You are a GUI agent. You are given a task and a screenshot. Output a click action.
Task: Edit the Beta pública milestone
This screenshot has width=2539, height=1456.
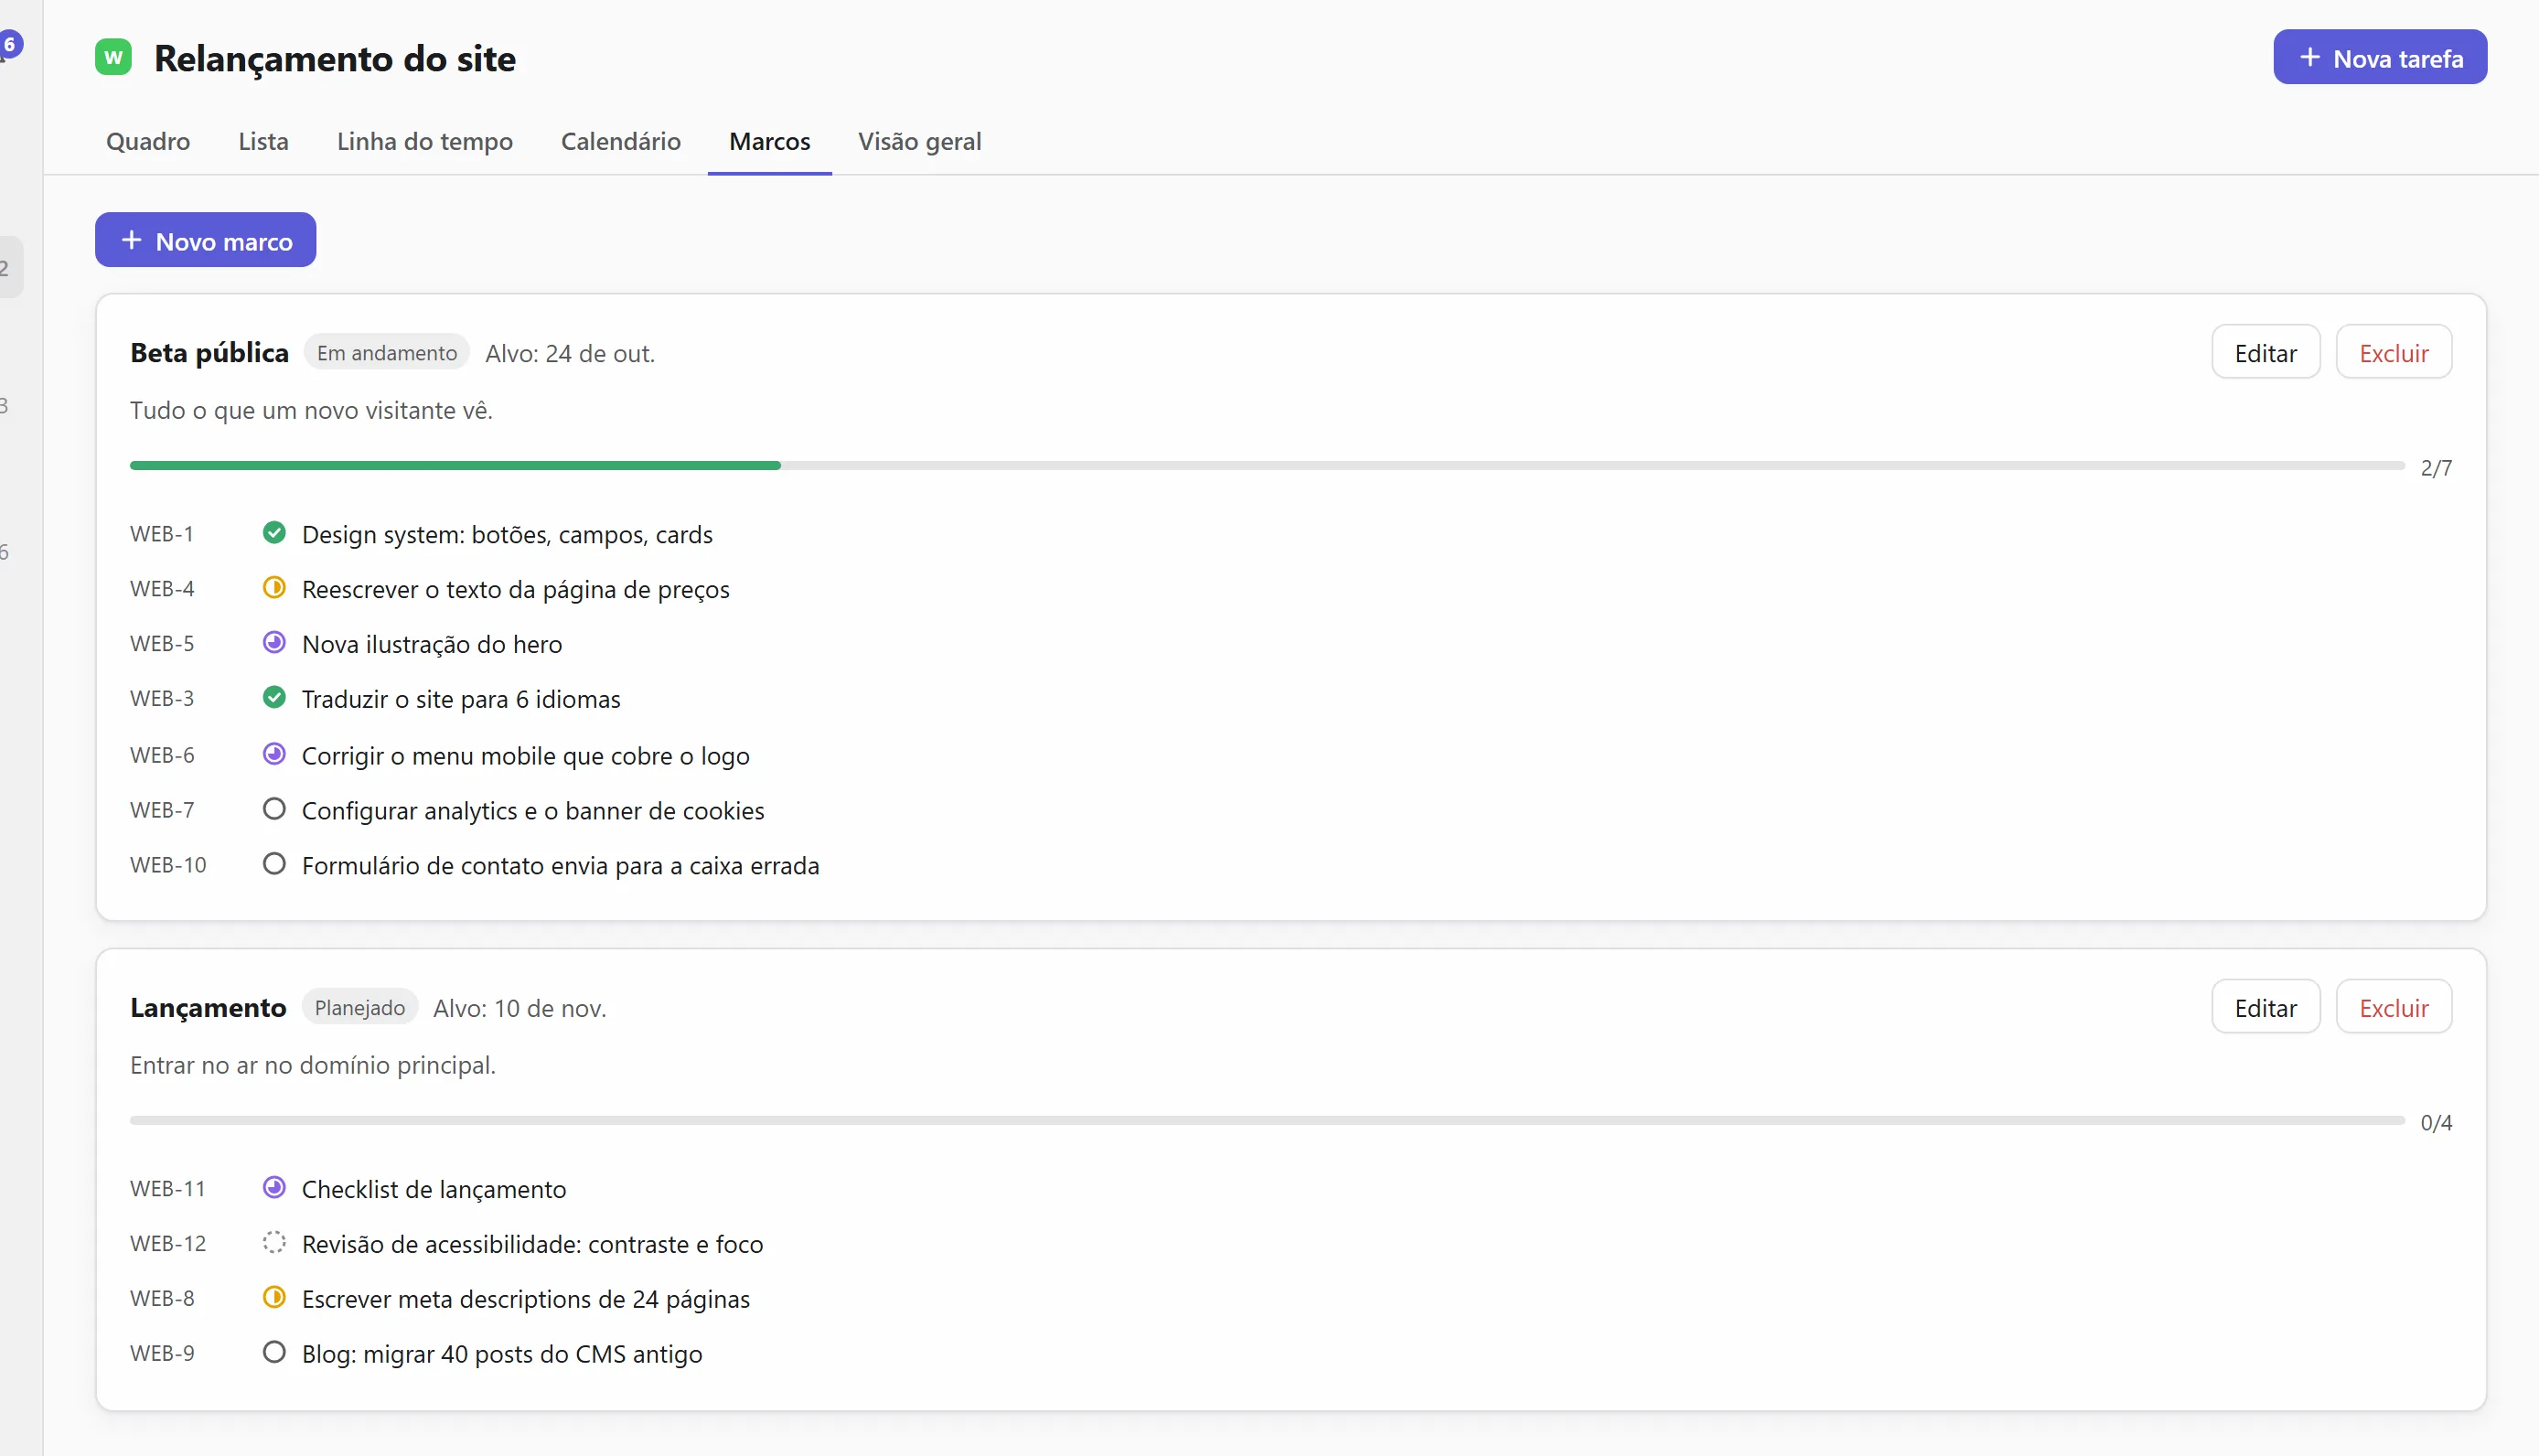(2266, 353)
